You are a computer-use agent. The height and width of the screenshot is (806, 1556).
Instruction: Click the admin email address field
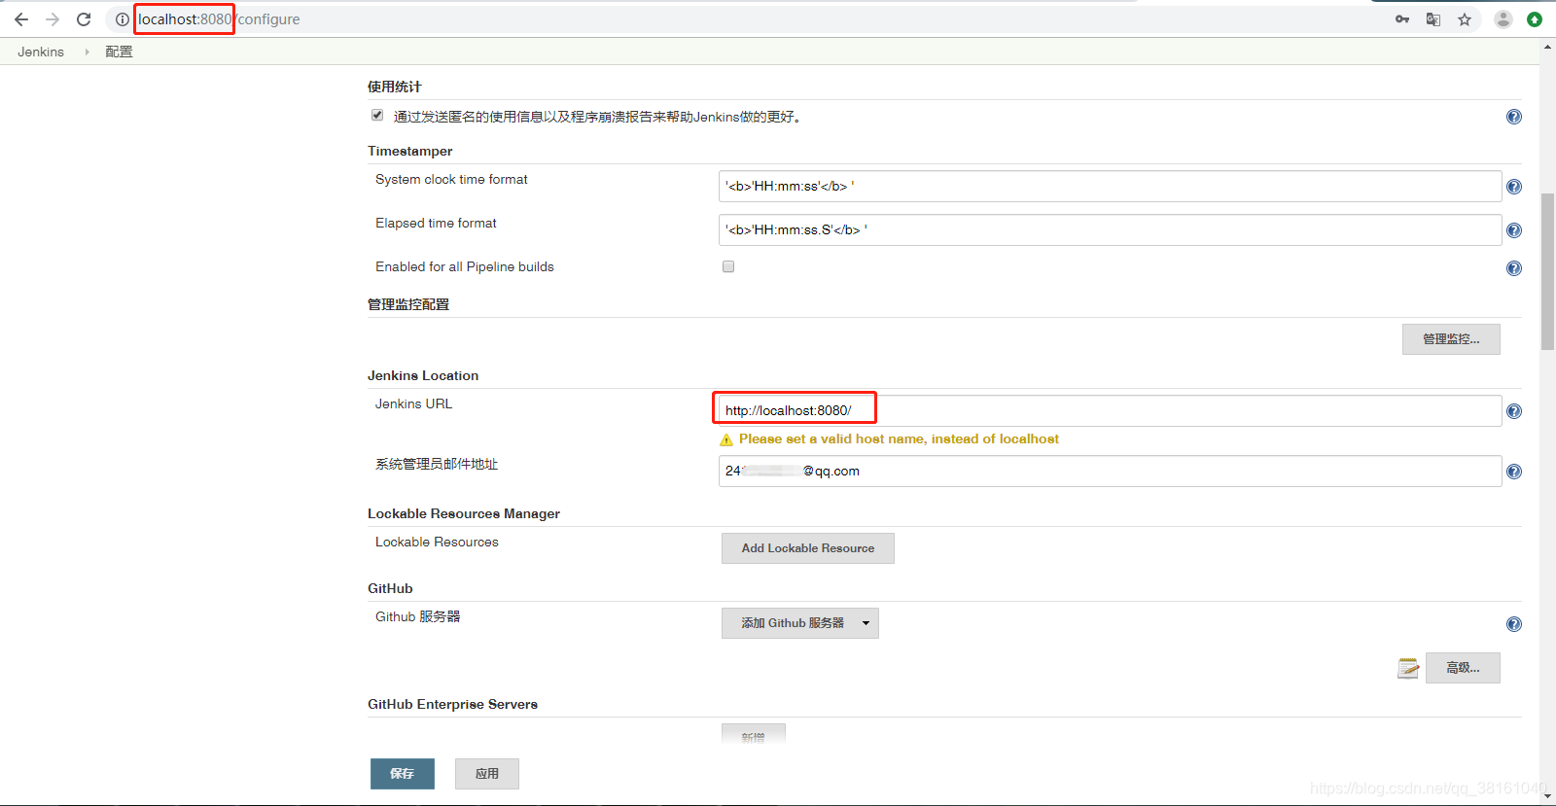pyautogui.click(x=1111, y=472)
